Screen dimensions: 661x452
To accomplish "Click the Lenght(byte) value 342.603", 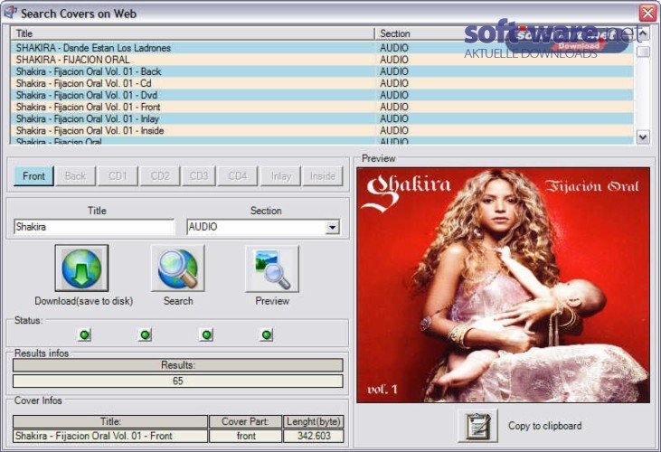I will point(314,436).
